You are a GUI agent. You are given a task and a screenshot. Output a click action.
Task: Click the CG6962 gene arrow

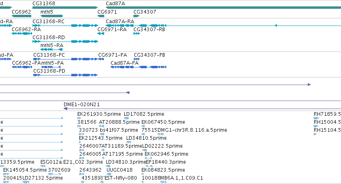(21, 16)
